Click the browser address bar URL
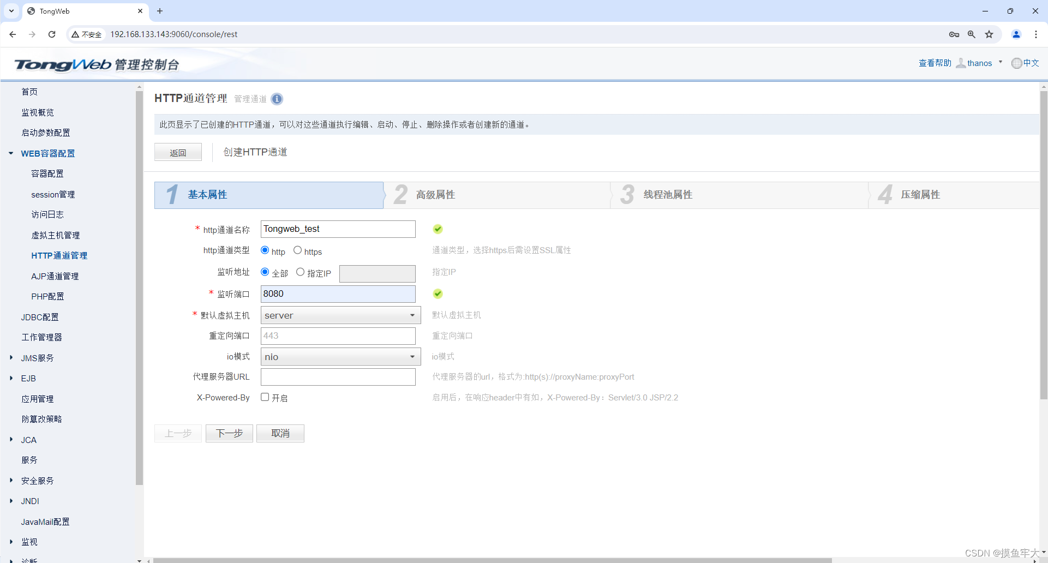 click(x=174, y=34)
